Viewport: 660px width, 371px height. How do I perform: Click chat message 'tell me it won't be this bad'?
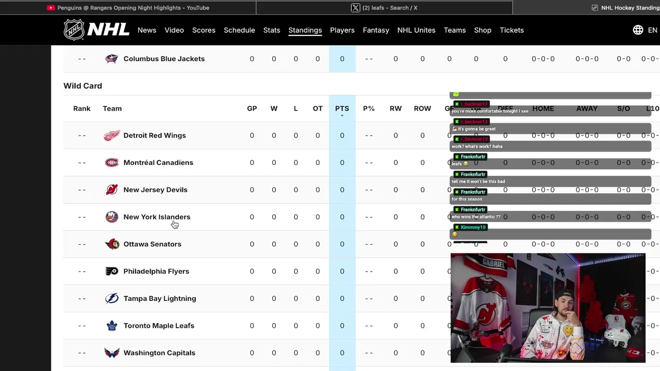478,181
